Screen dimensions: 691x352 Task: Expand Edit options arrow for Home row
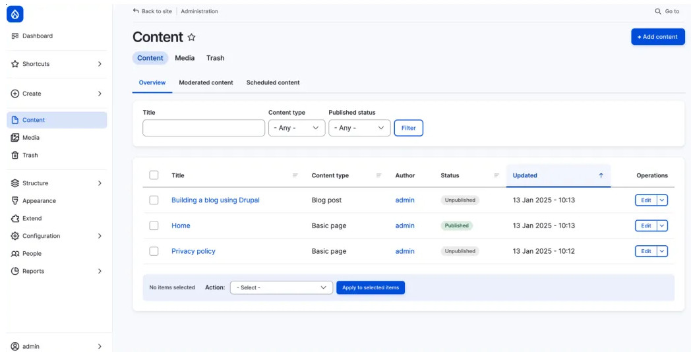pyautogui.click(x=663, y=225)
